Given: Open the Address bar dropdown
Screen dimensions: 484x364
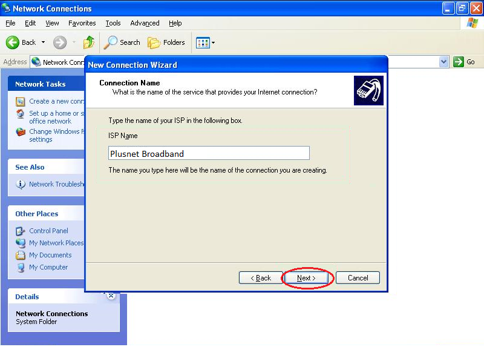Looking at the screenshot, I should point(443,62).
